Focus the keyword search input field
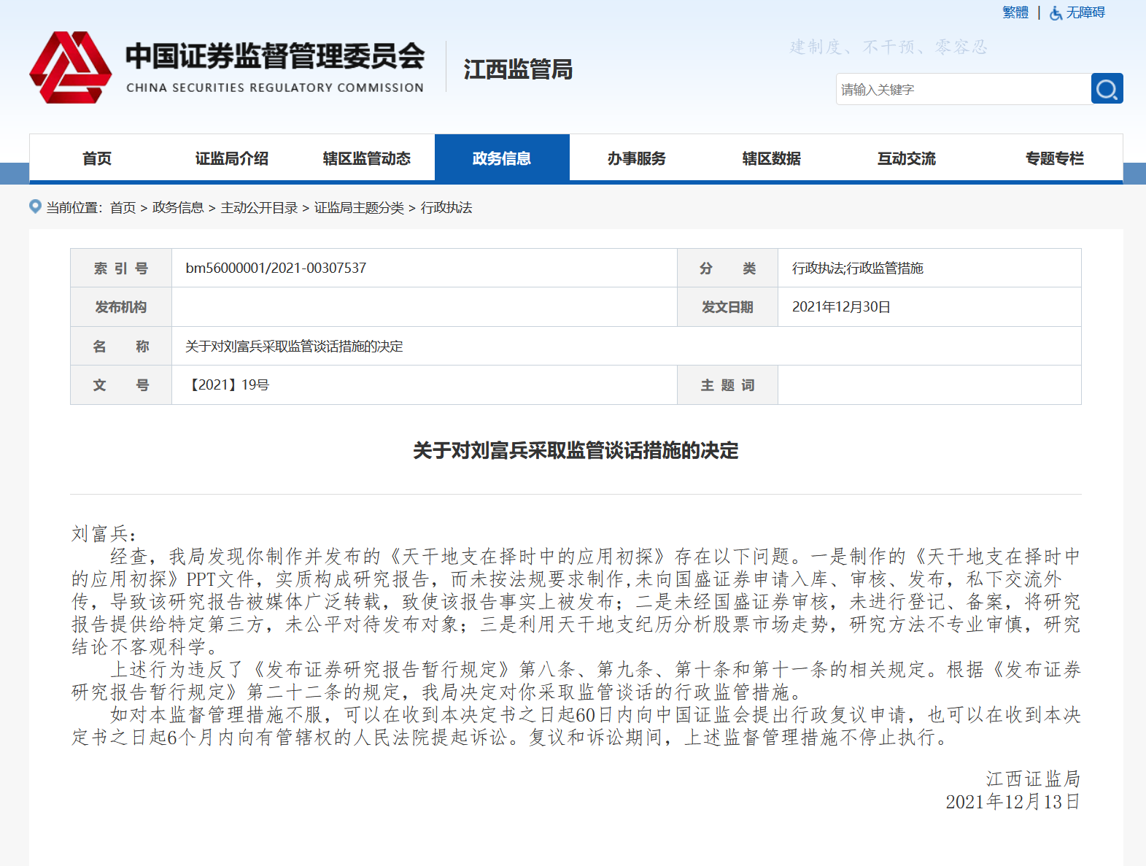This screenshot has height=866, width=1146. tap(963, 89)
